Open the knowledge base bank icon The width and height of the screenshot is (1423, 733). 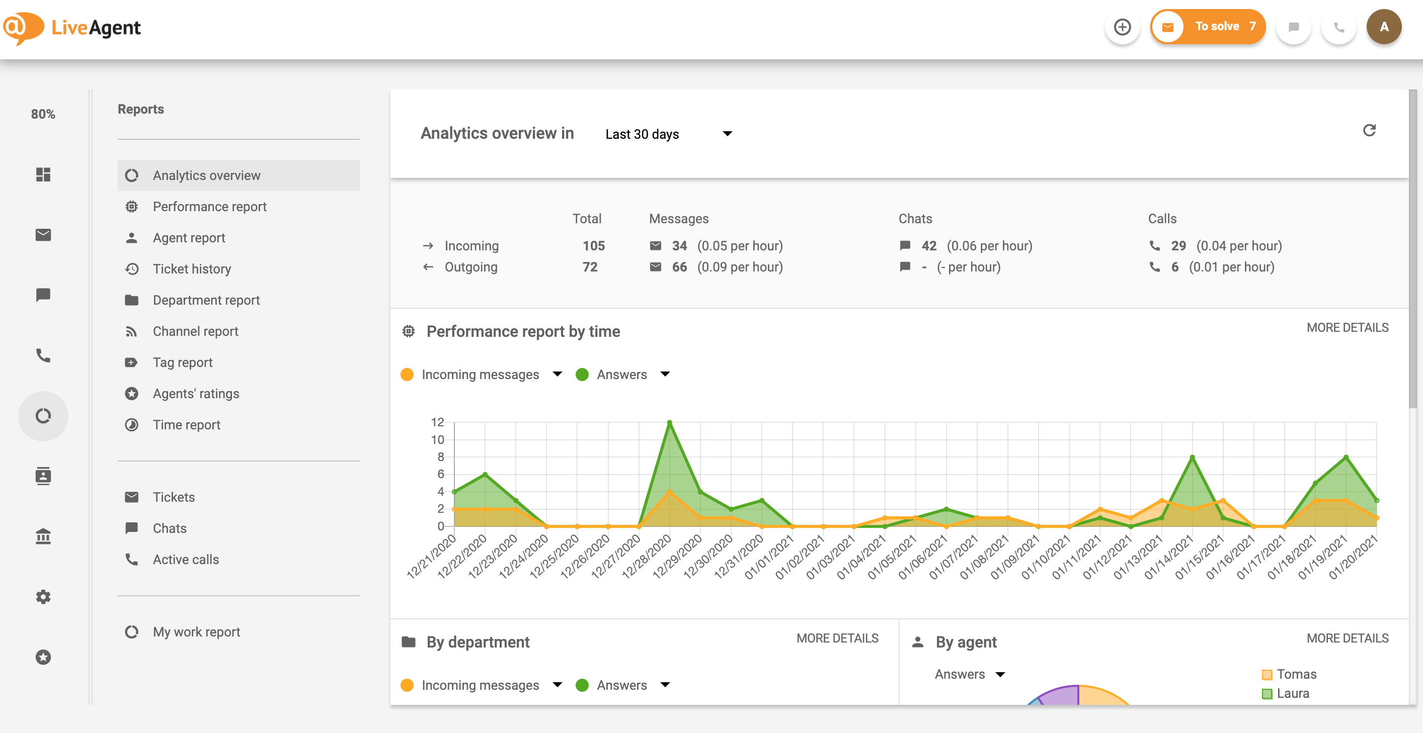coord(43,536)
